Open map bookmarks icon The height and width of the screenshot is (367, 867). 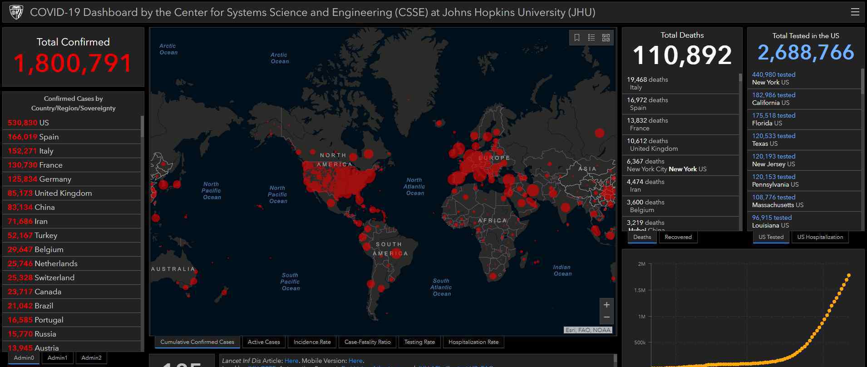click(577, 38)
